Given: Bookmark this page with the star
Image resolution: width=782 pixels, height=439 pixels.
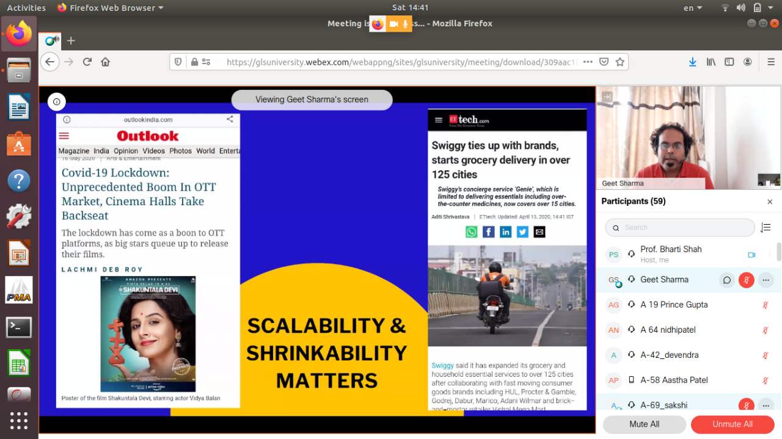Looking at the screenshot, I should tap(619, 62).
